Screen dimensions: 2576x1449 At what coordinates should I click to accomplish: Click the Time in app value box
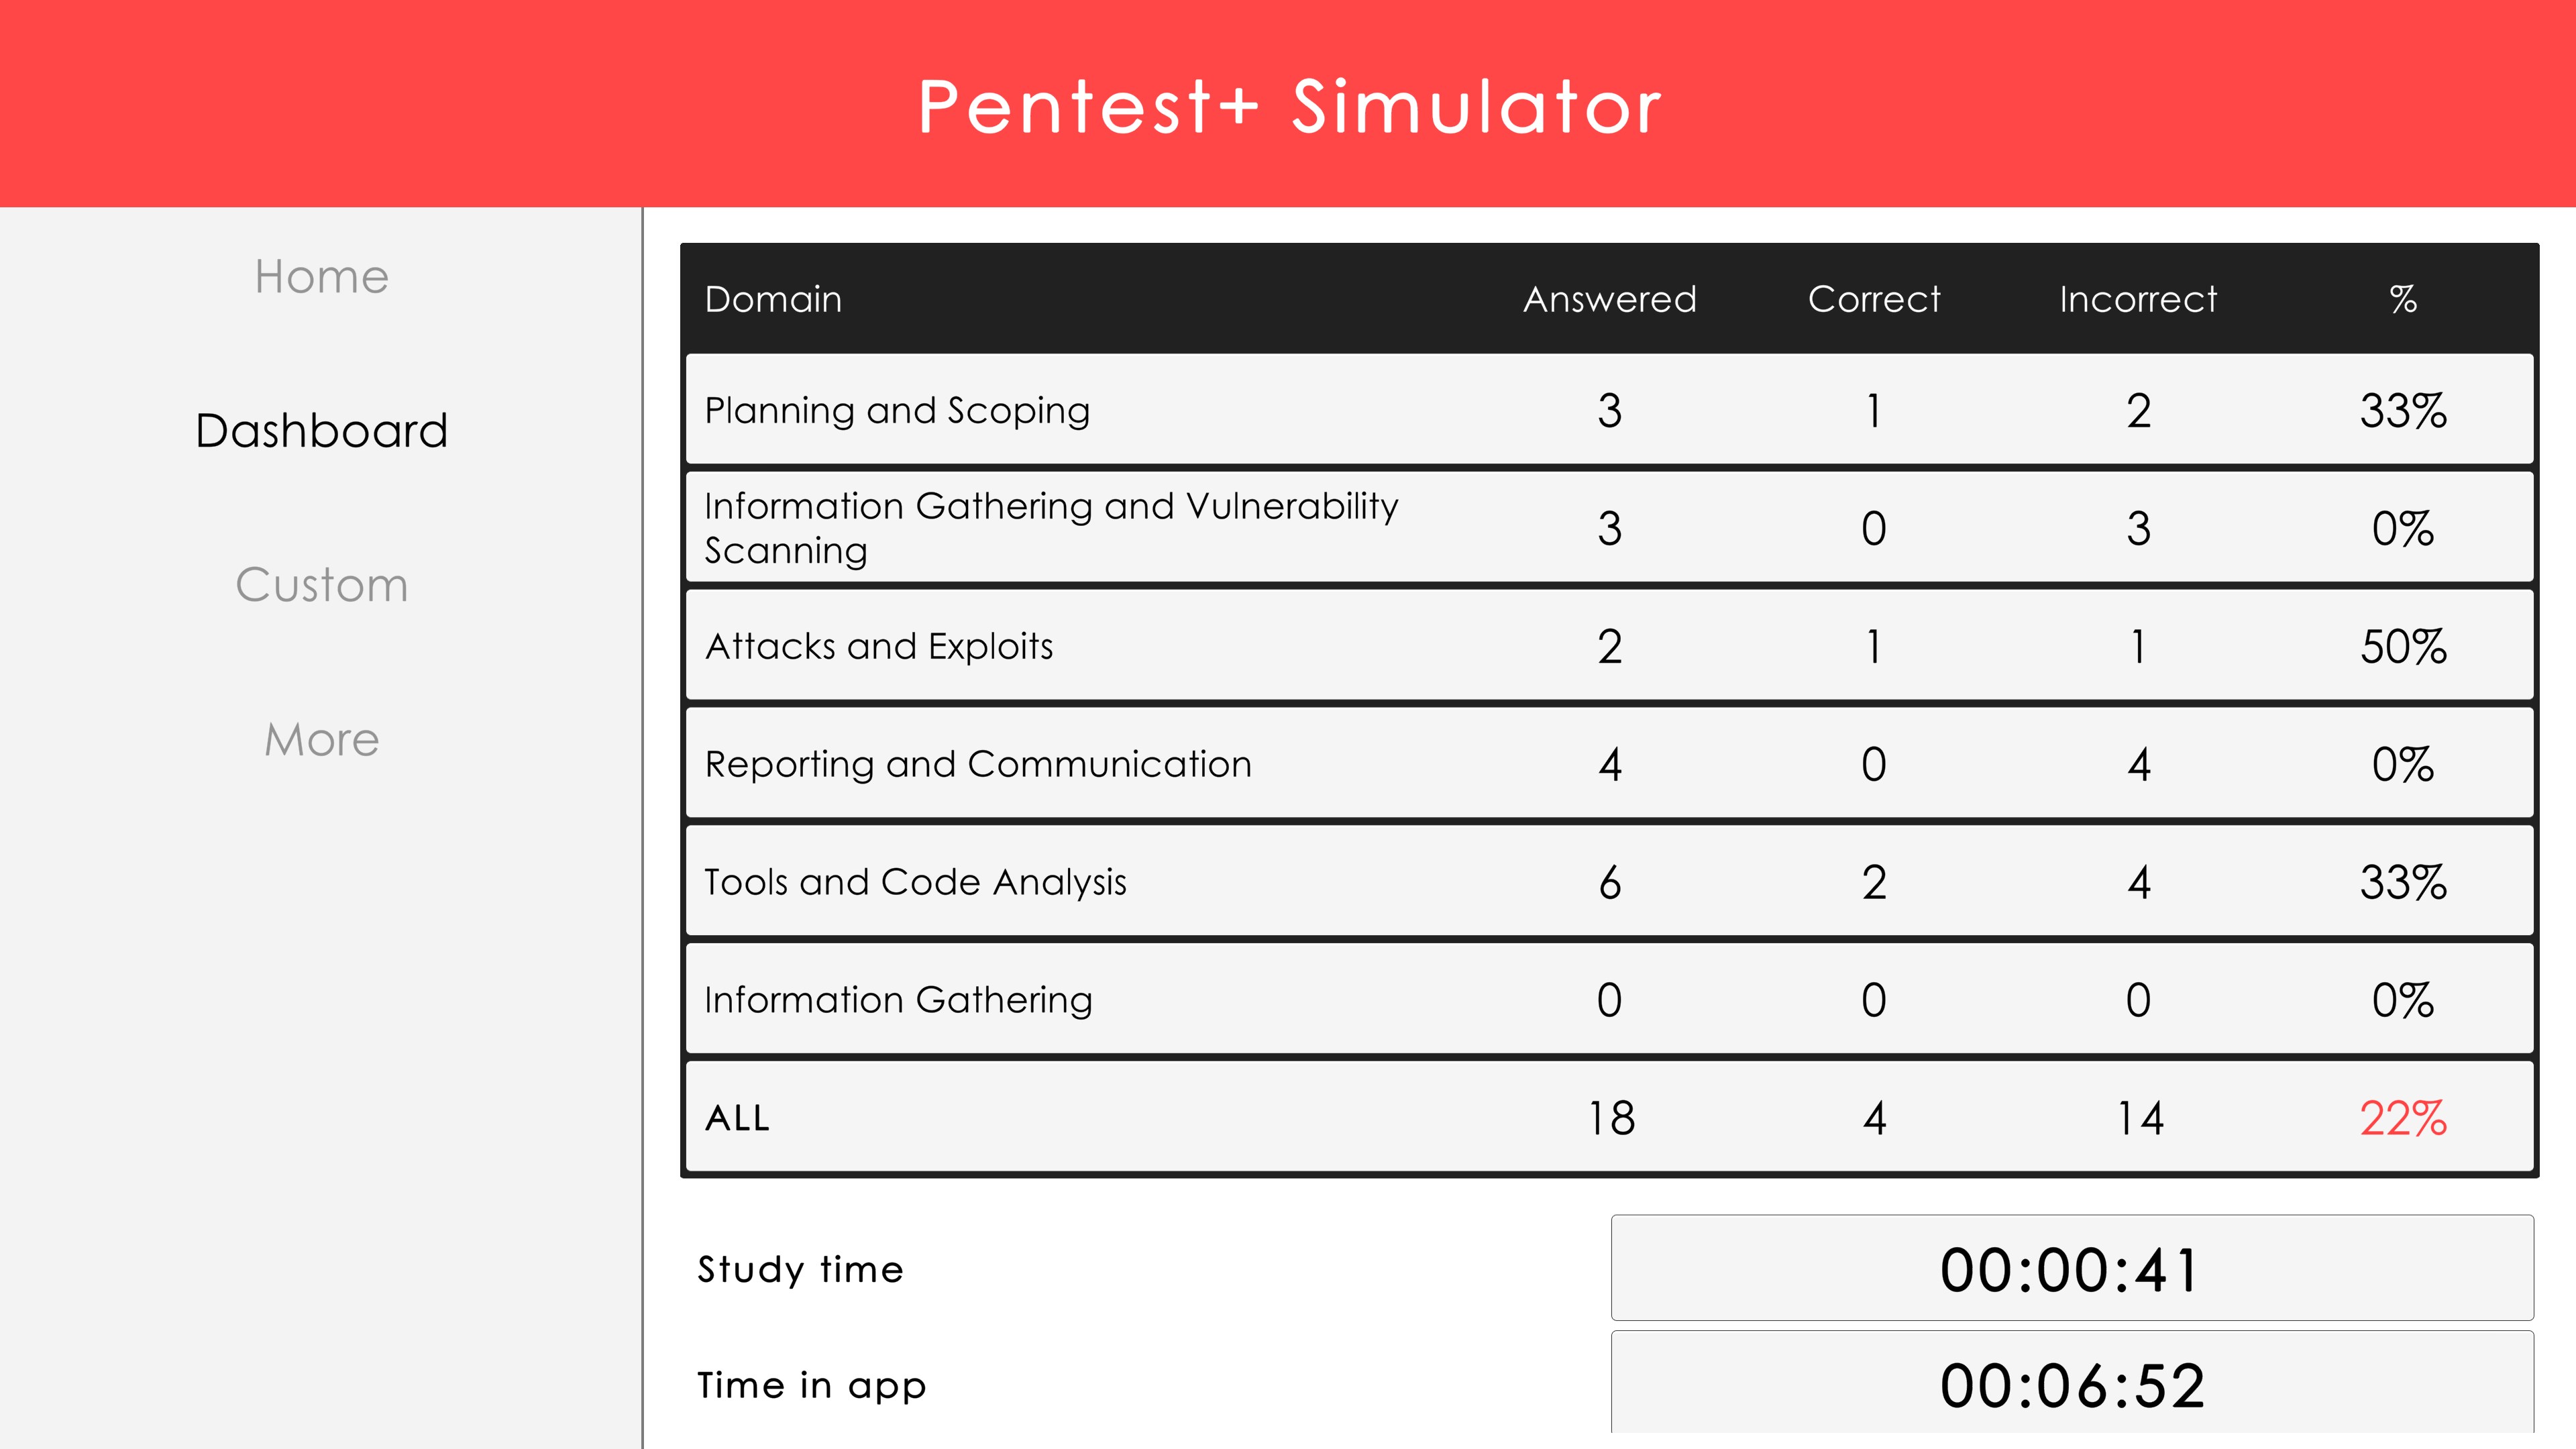pos(2071,1385)
